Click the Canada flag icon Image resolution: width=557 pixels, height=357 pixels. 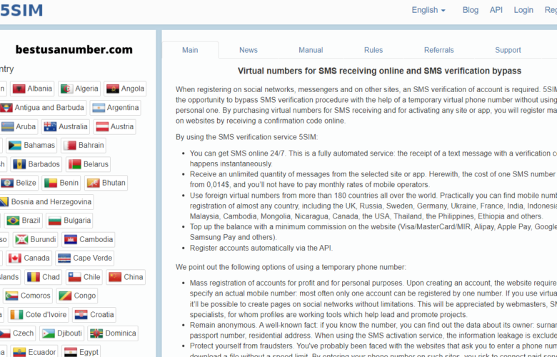(x=15, y=258)
